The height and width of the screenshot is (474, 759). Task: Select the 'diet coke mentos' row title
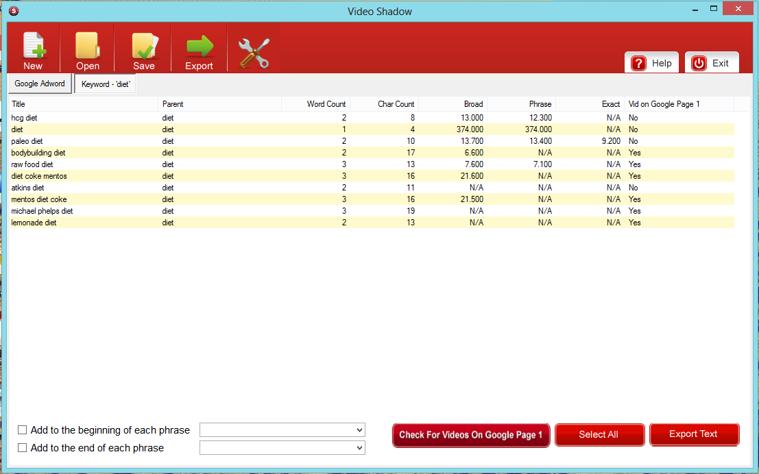pos(39,176)
